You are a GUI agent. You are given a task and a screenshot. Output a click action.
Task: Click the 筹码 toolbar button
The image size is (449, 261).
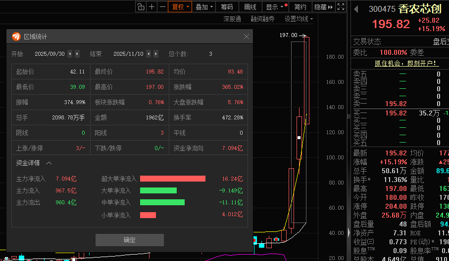227,7
